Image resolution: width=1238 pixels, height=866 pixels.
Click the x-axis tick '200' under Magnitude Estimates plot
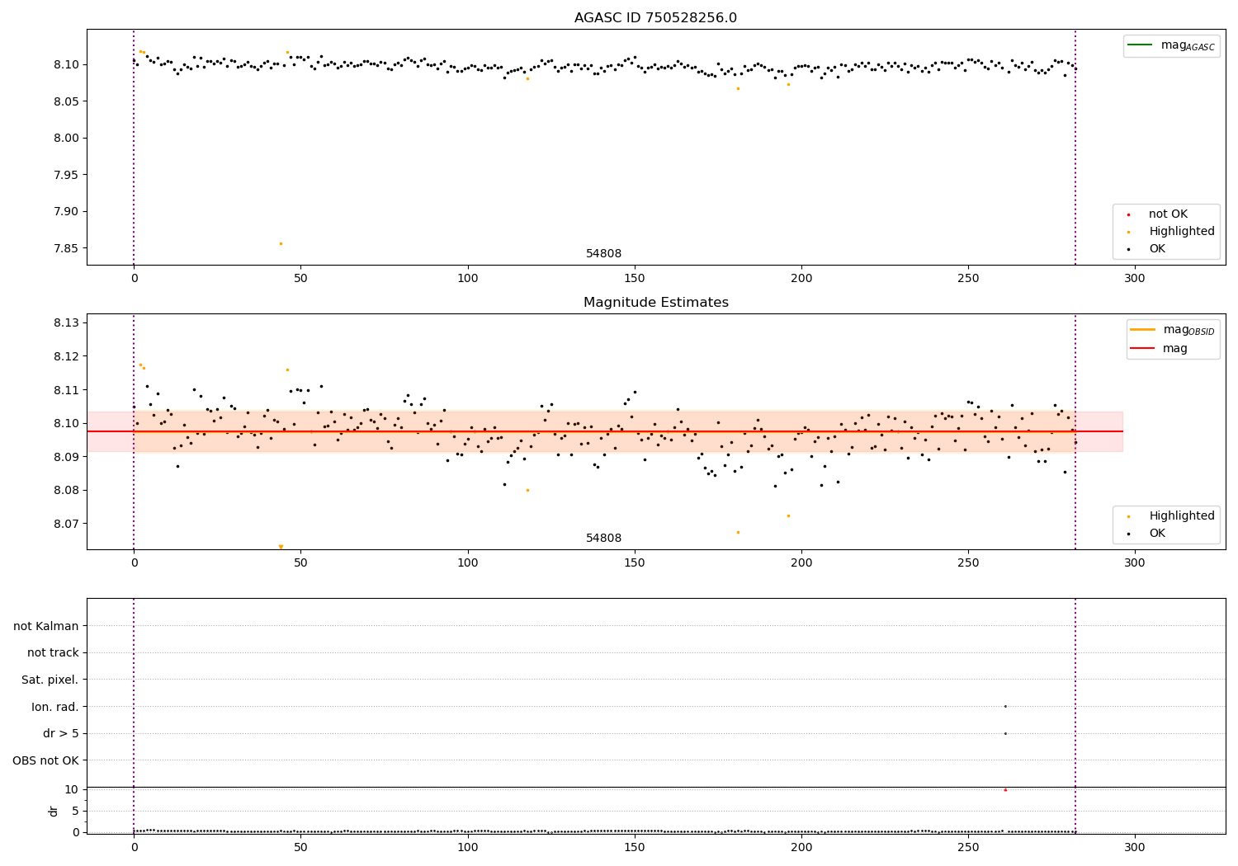(801, 563)
